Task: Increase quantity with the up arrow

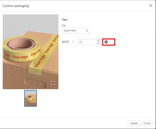Action: pyautogui.click(x=98, y=41)
